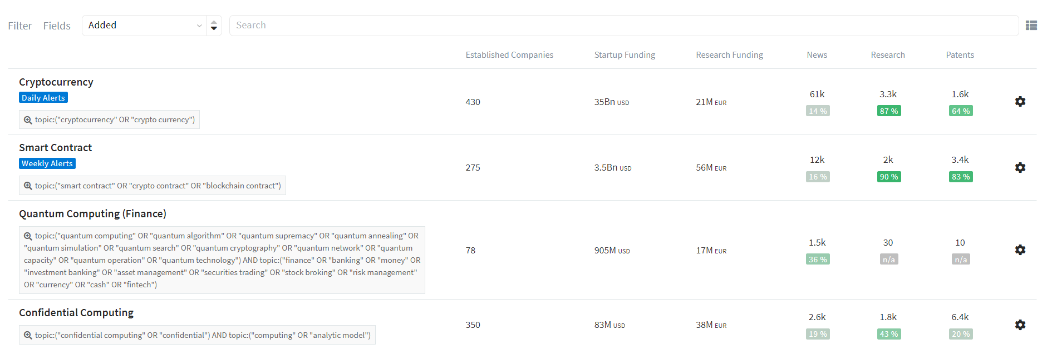Open the Added sort dropdown
The height and width of the screenshot is (364, 1047).
tap(145, 26)
